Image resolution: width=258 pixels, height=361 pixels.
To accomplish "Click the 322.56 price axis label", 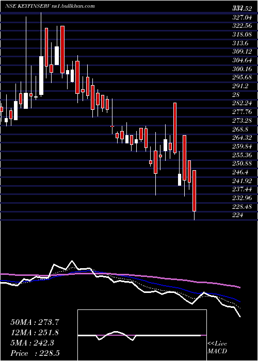I will coord(241,25).
